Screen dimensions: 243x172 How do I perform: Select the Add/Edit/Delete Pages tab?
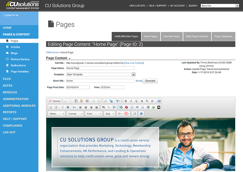pos(126,36)
